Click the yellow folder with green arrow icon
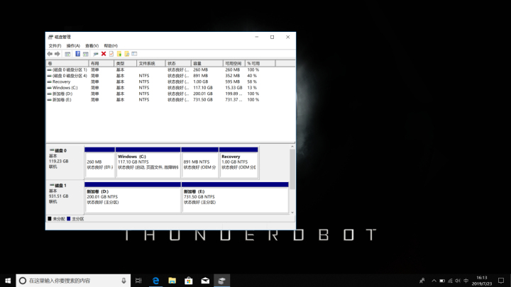This screenshot has width=511, height=287. coord(119,54)
